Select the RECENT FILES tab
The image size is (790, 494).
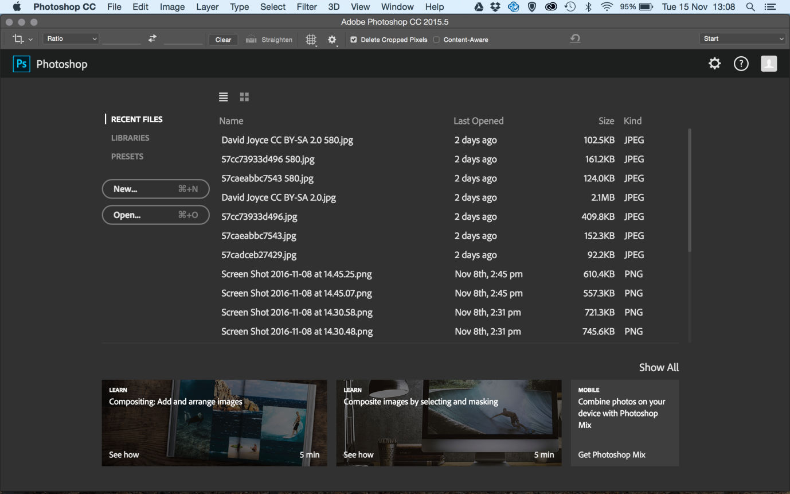137,119
